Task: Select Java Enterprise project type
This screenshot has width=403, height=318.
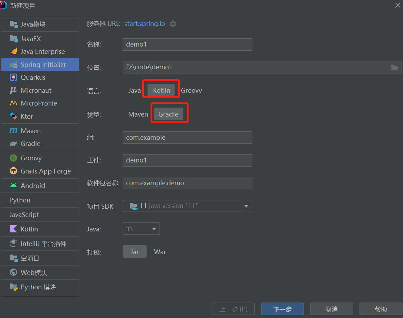Action: click(40, 51)
